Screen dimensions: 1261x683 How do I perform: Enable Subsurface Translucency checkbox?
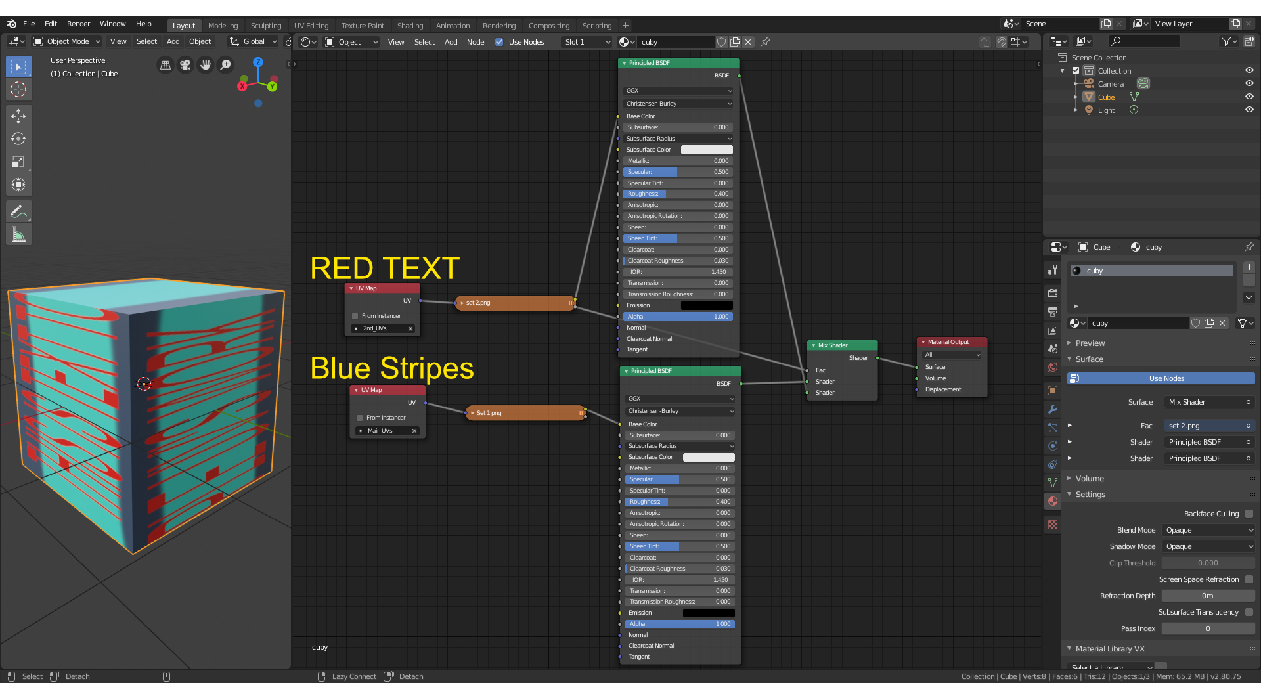click(x=1249, y=612)
